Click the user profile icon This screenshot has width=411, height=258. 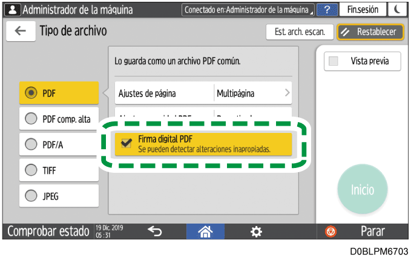pos(12,10)
